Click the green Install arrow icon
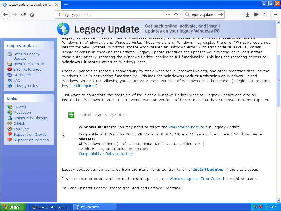The width and height of the screenshot is (281, 211). pos(71,115)
